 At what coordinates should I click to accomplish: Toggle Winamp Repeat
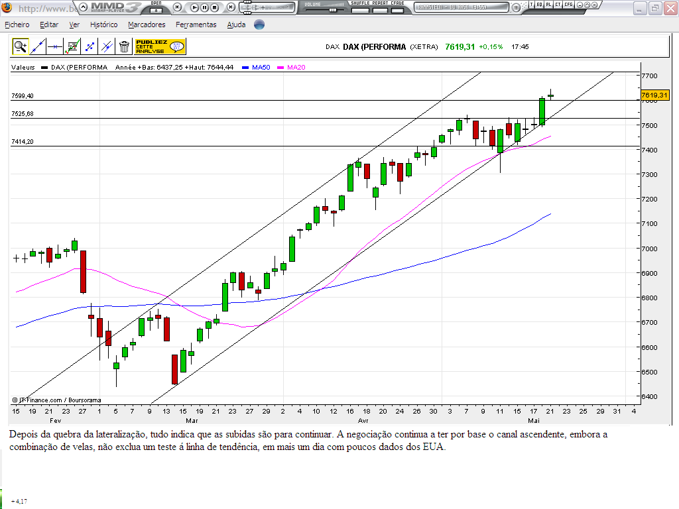click(380, 10)
